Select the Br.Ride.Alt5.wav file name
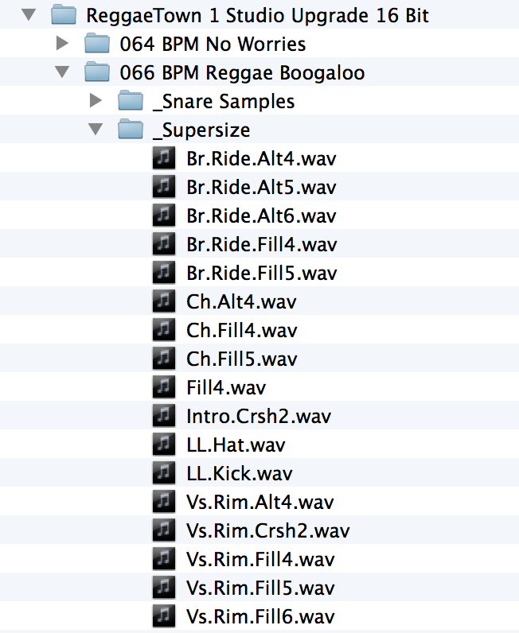This screenshot has height=633, width=519. click(261, 187)
